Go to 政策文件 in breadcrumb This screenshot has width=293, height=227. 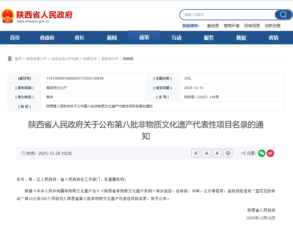point(90,59)
